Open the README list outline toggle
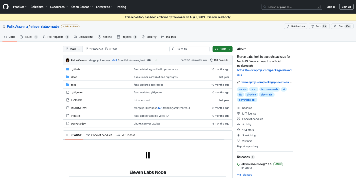Screen dimensions: 356x178 pyautogui.click(x=228, y=135)
